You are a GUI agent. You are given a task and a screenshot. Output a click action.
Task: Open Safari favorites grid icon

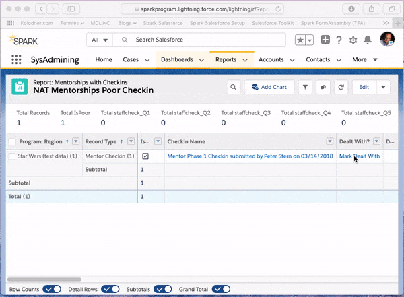[11, 23]
